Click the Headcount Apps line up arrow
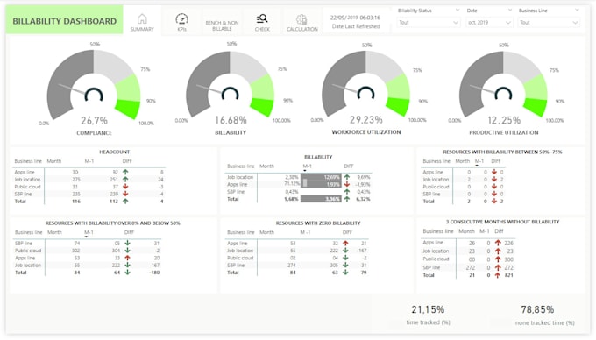This screenshot has width=596, height=340. tap(125, 172)
